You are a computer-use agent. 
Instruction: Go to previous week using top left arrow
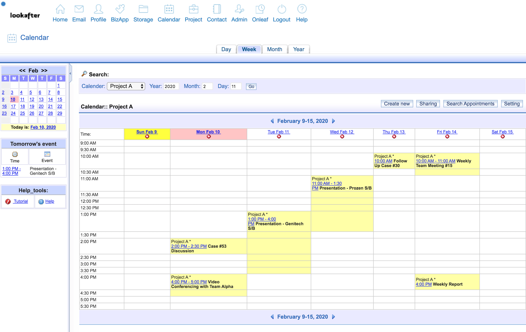272,121
